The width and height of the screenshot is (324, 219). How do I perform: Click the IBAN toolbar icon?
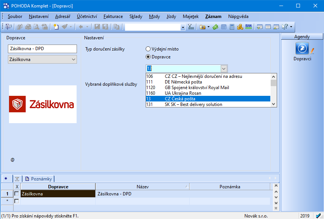[x=249, y=27]
